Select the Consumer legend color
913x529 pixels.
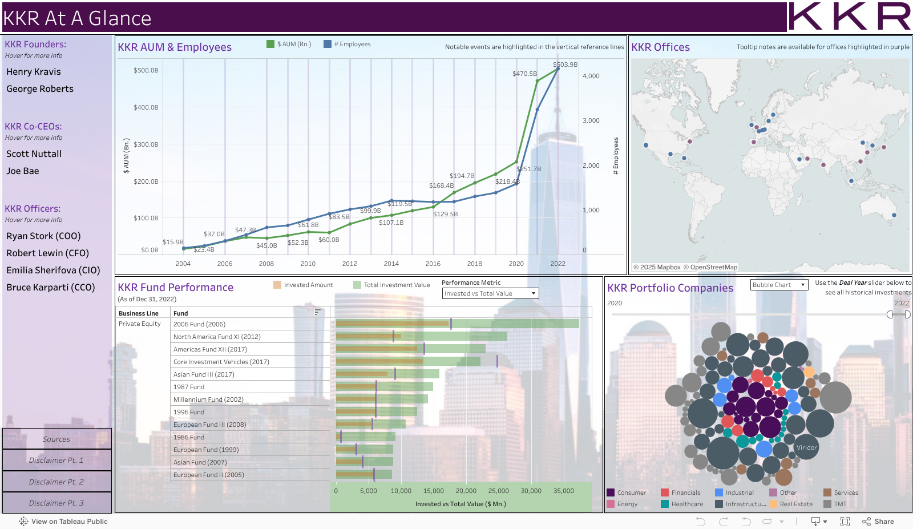[611, 492]
